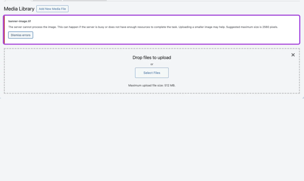Click the "512 MB" upload limit value

(x=169, y=85)
